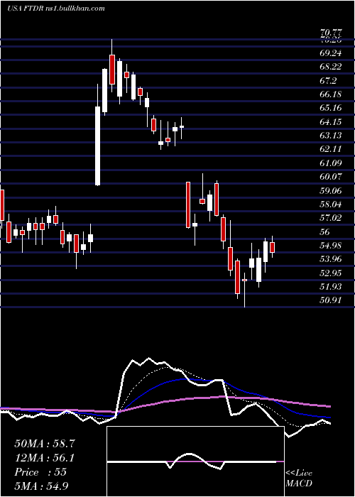Click the 67.2 price level label
Viewport: 355px width, 497px height.
coord(328,80)
